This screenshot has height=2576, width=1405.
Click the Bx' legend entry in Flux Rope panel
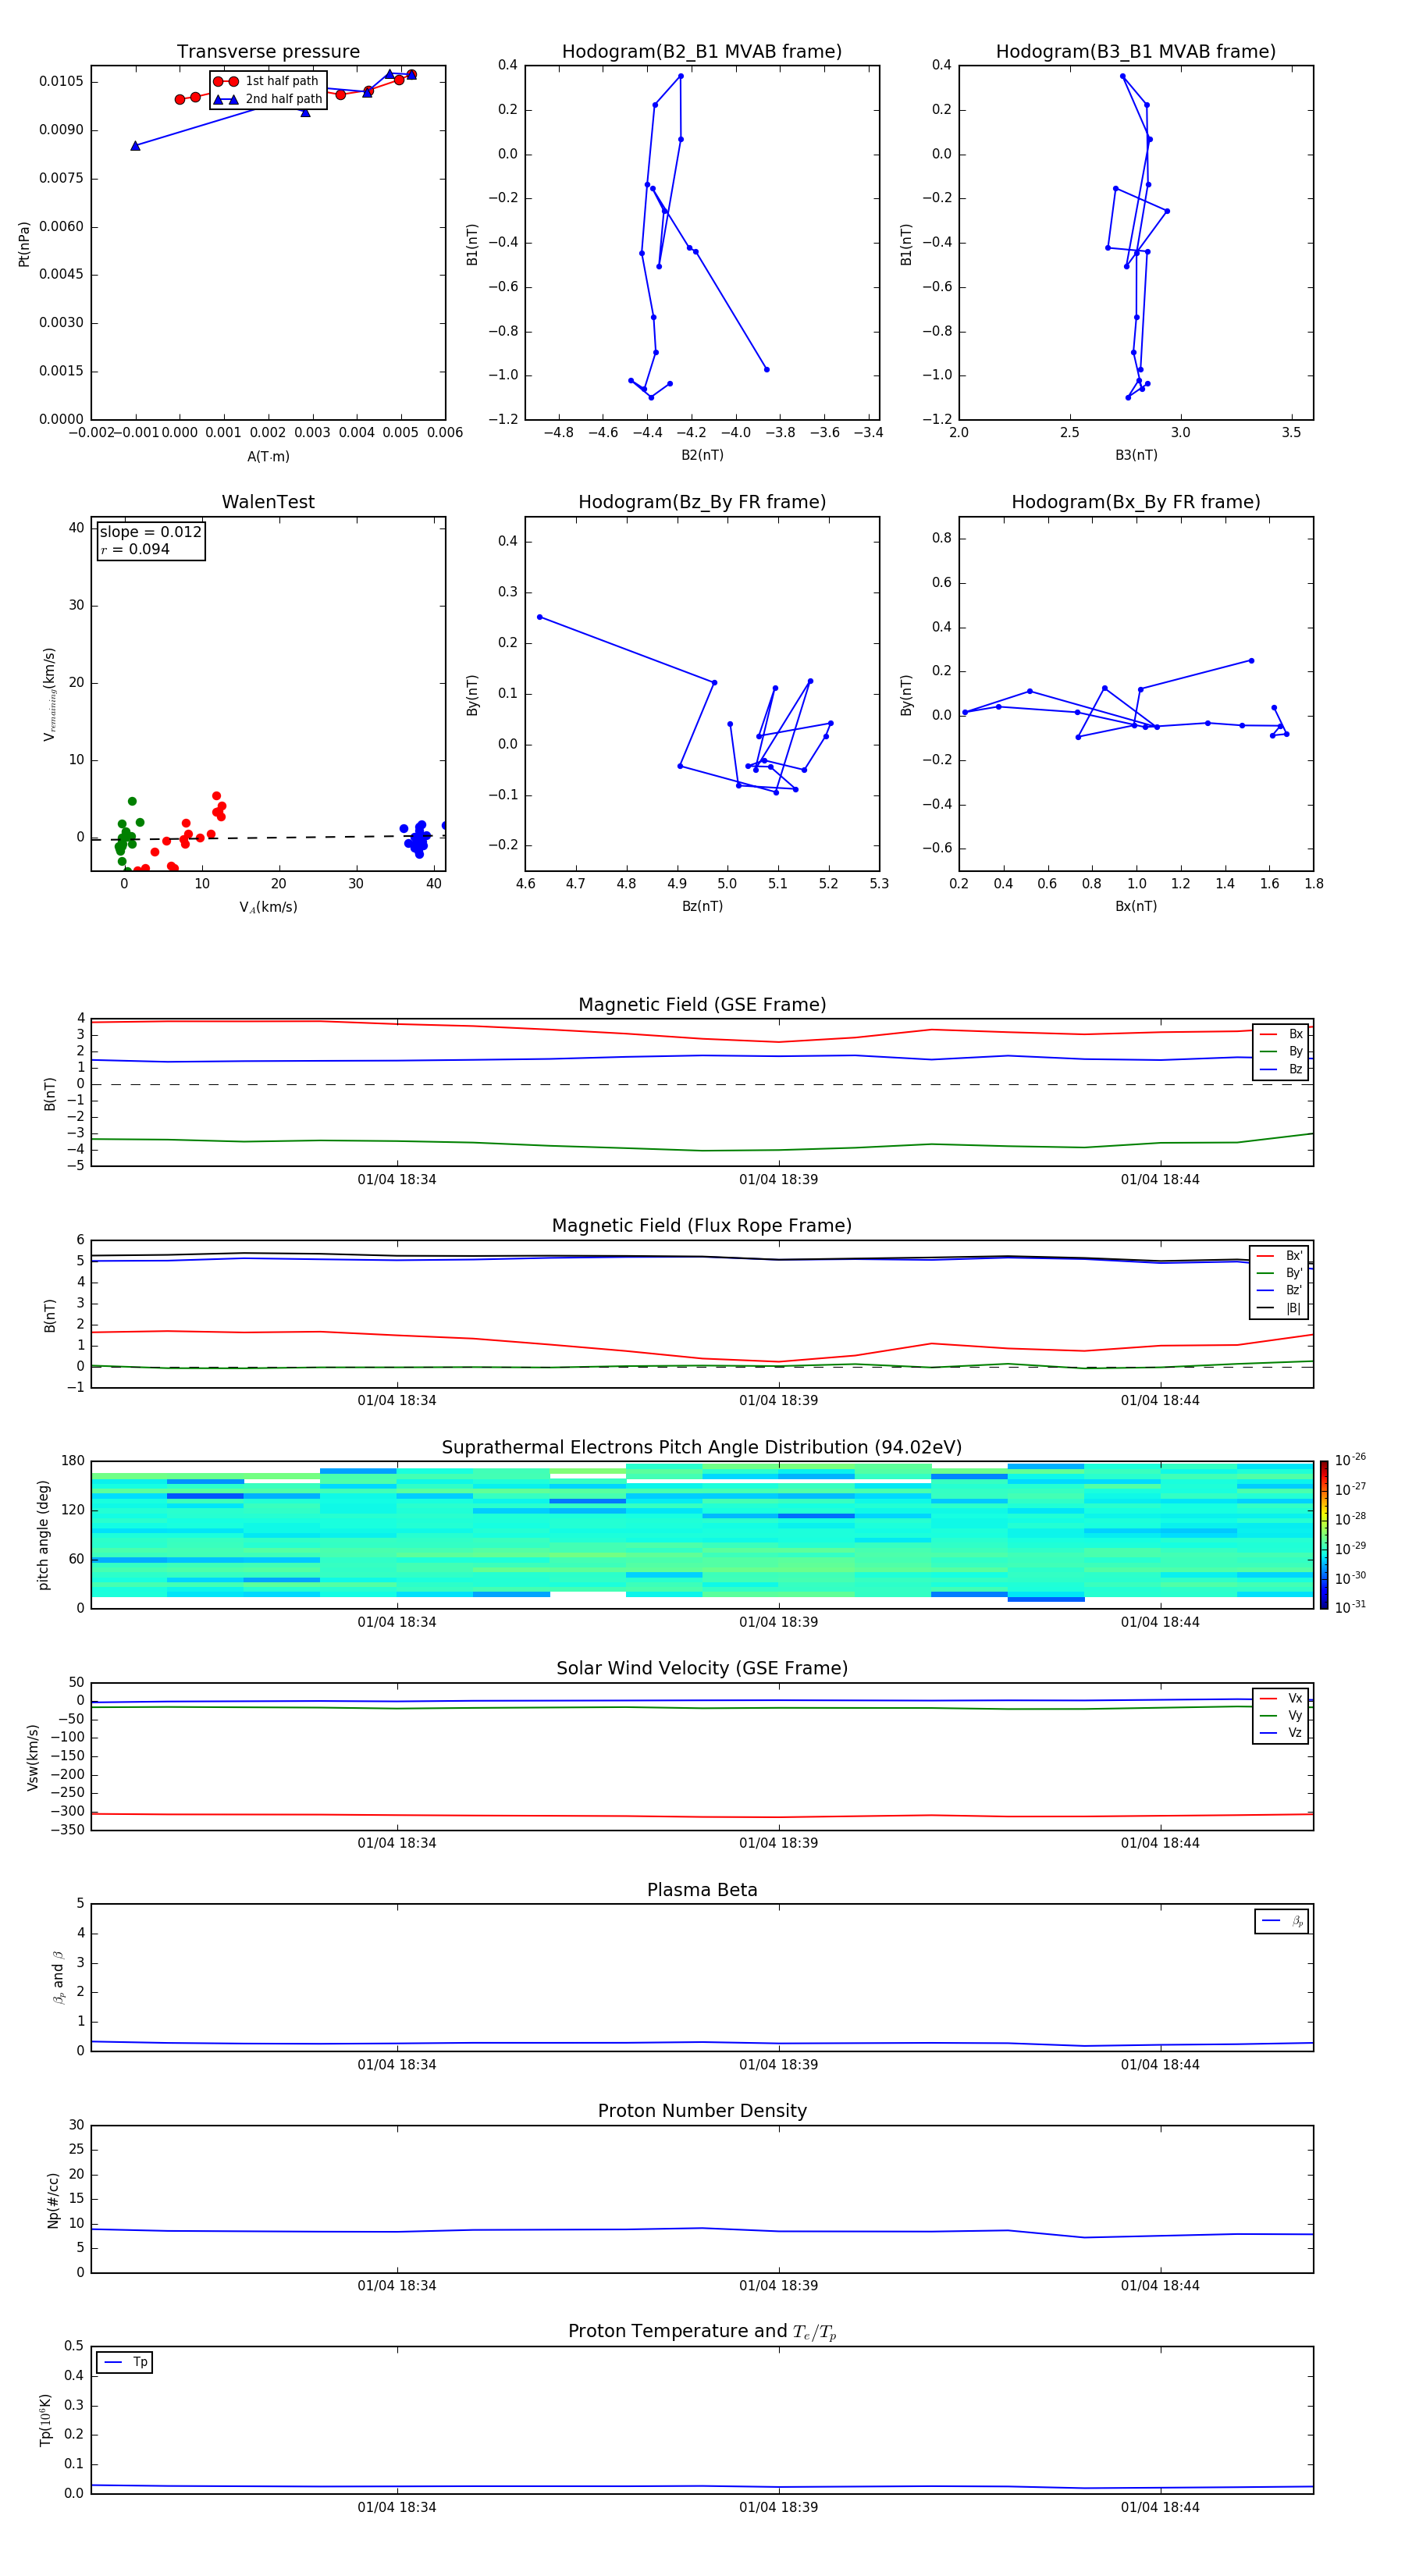(1280, 1256)
